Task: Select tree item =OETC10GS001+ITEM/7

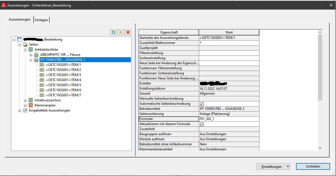Action: (x=63, y=95)
